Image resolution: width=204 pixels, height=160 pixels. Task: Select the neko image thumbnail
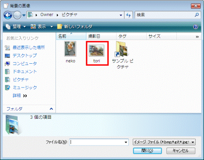tap(70, 49)
